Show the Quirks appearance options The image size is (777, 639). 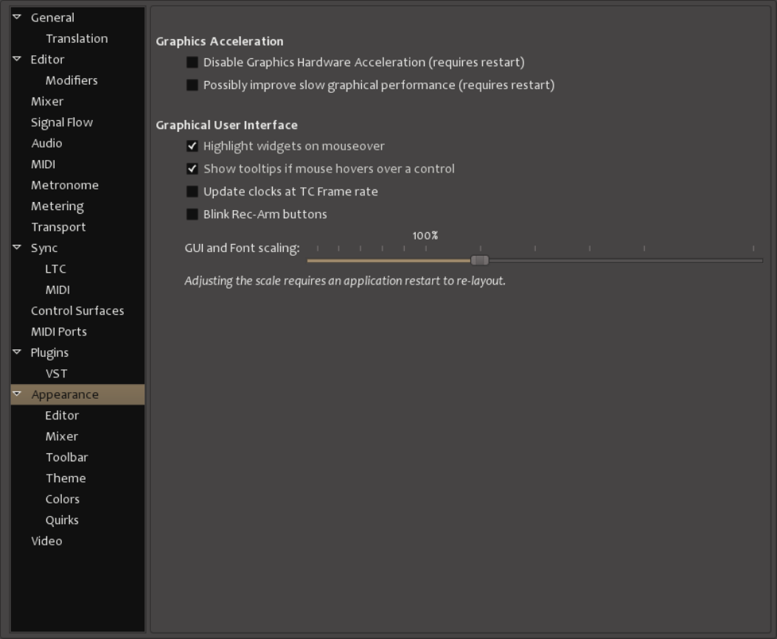pyautogui.click(x=62, y=520)
